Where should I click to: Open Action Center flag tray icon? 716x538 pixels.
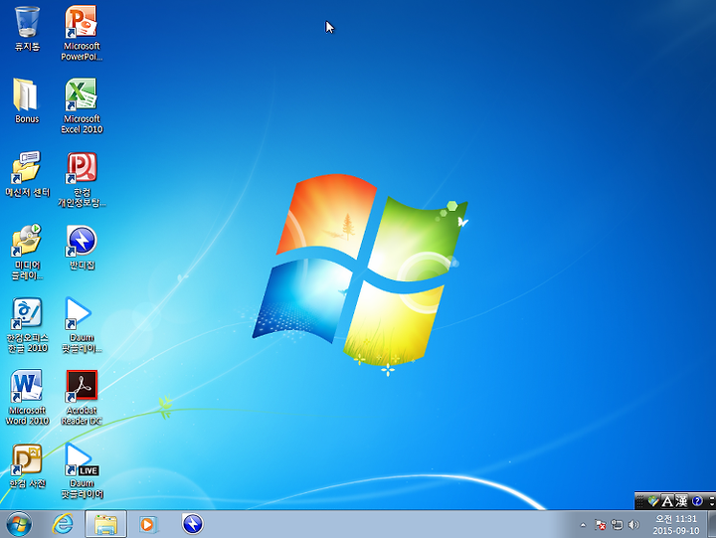[x=600, y=525]
